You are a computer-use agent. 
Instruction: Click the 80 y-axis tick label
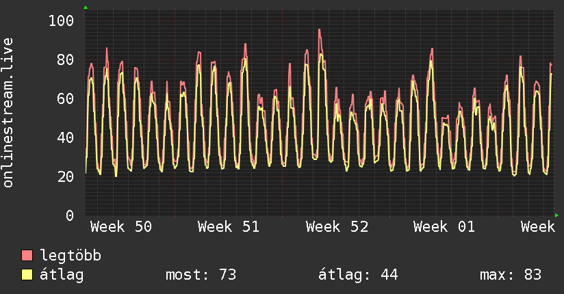(66, 59)
